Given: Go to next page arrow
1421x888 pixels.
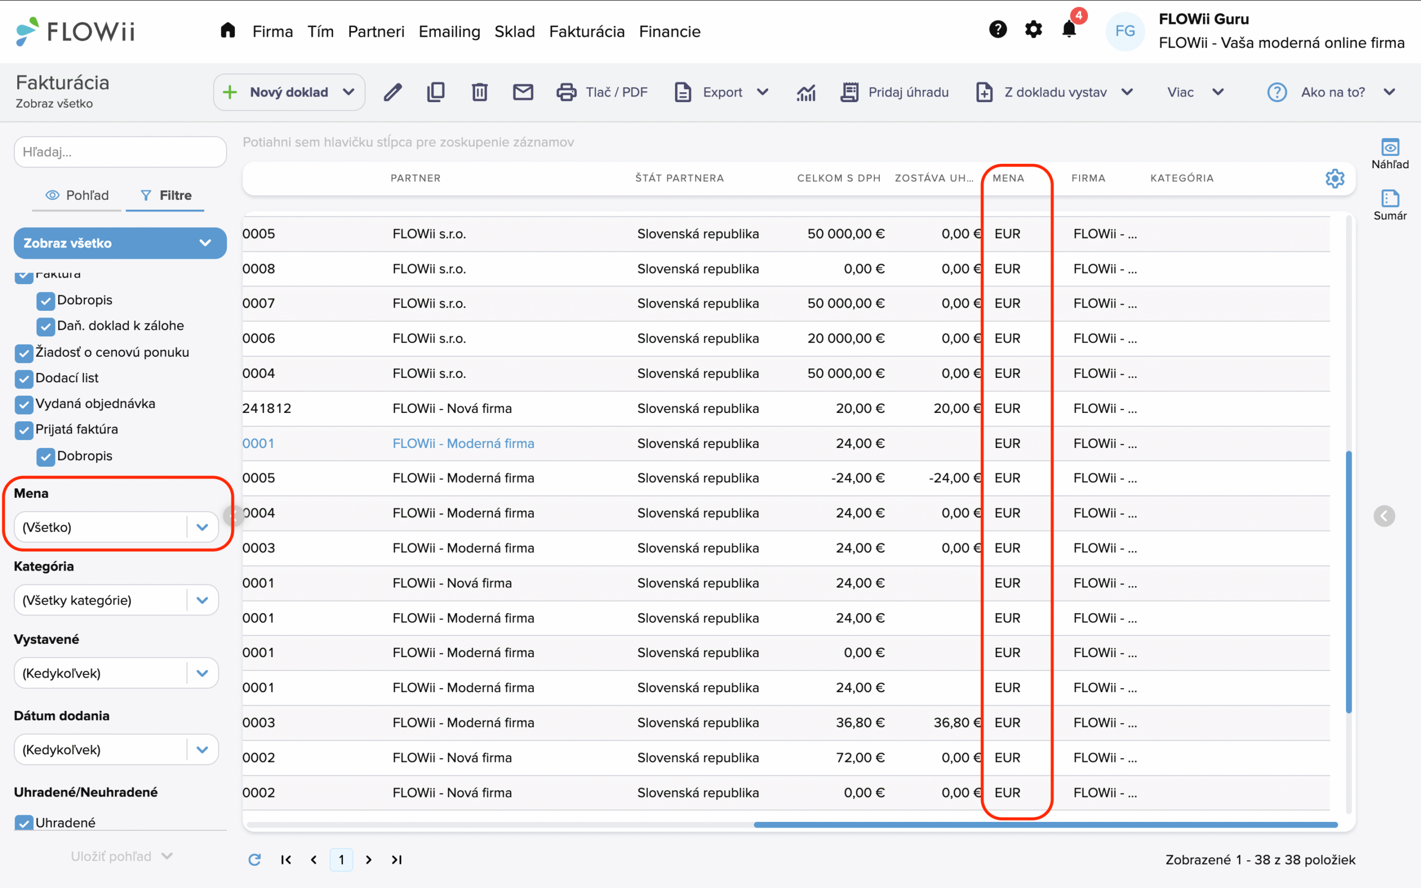Looking at the screenshot, I should pyautogui.click(x=369, y=860).
